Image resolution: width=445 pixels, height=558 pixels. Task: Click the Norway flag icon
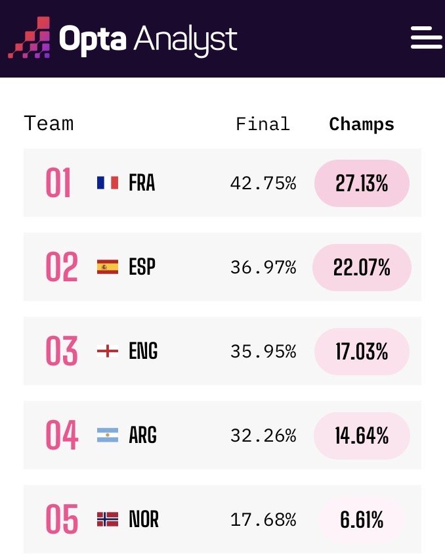click(108, 519)
